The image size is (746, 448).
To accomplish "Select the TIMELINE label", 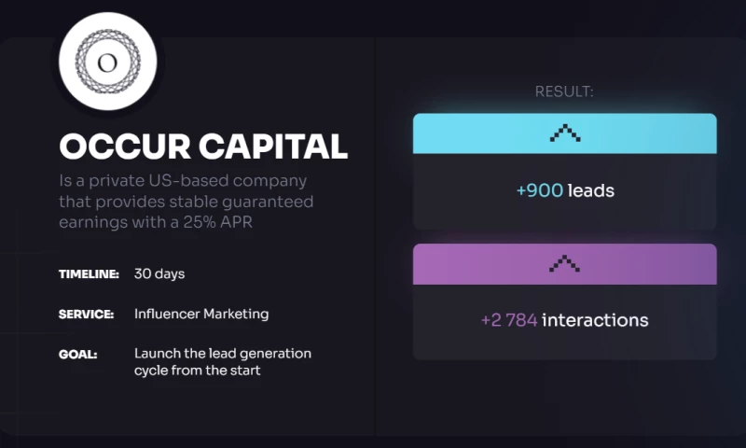I will tap(89, 274).
